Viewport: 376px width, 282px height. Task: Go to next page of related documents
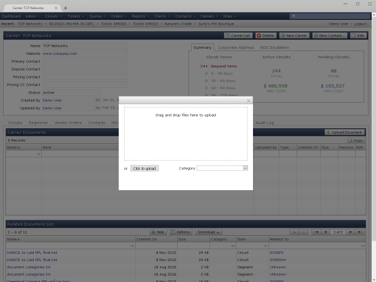click(x=351, y=232)
